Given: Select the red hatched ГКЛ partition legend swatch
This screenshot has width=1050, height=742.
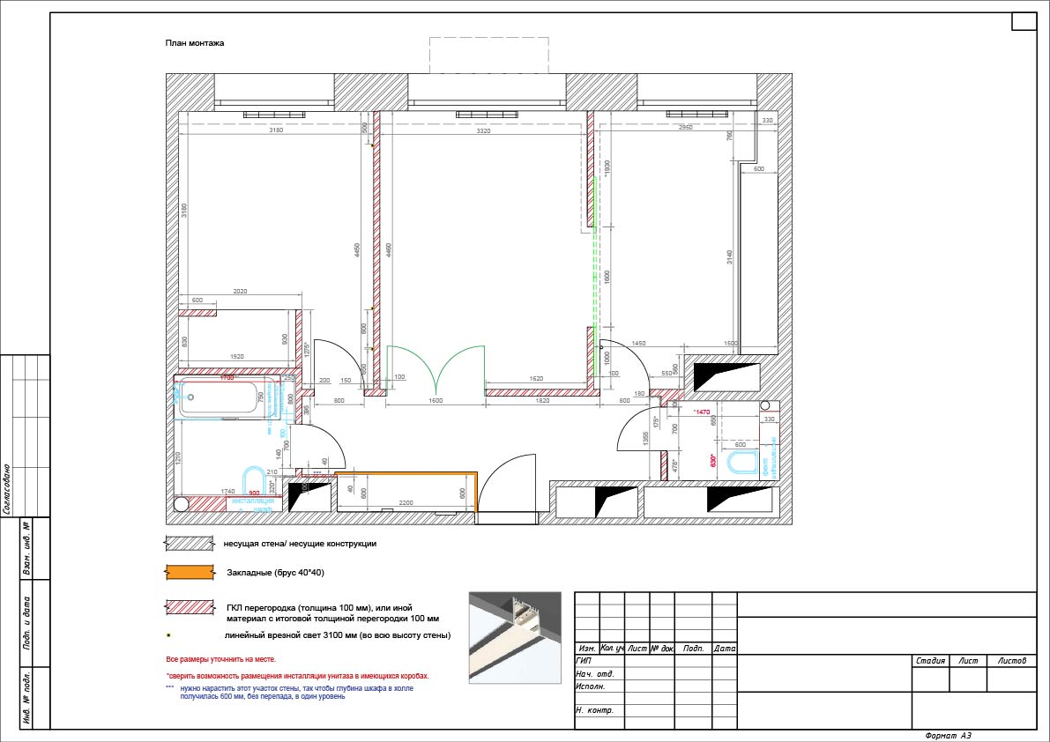Looking at the screenshot, I should [190, 607].
